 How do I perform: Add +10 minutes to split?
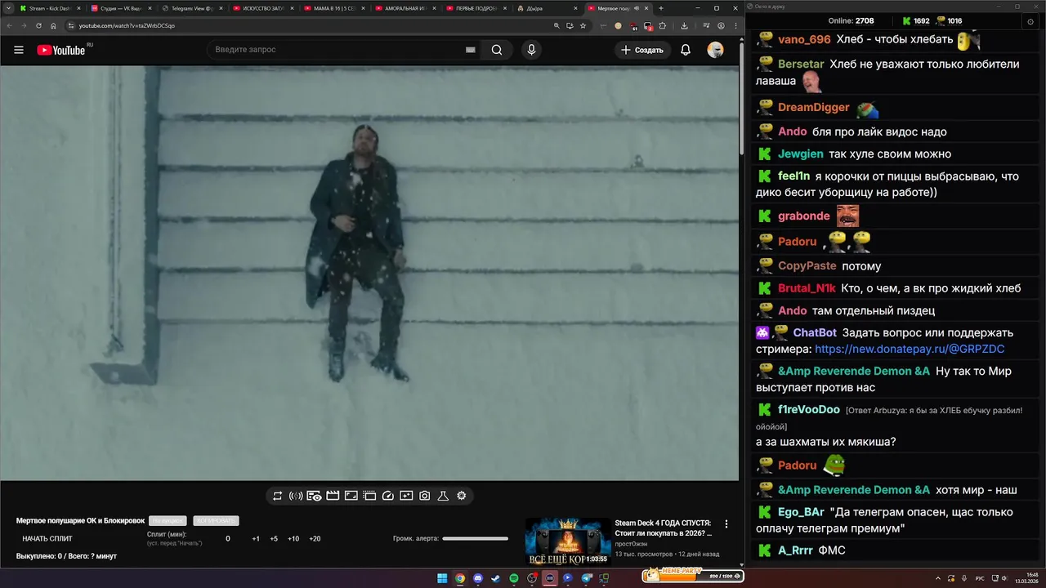point(293,539)
